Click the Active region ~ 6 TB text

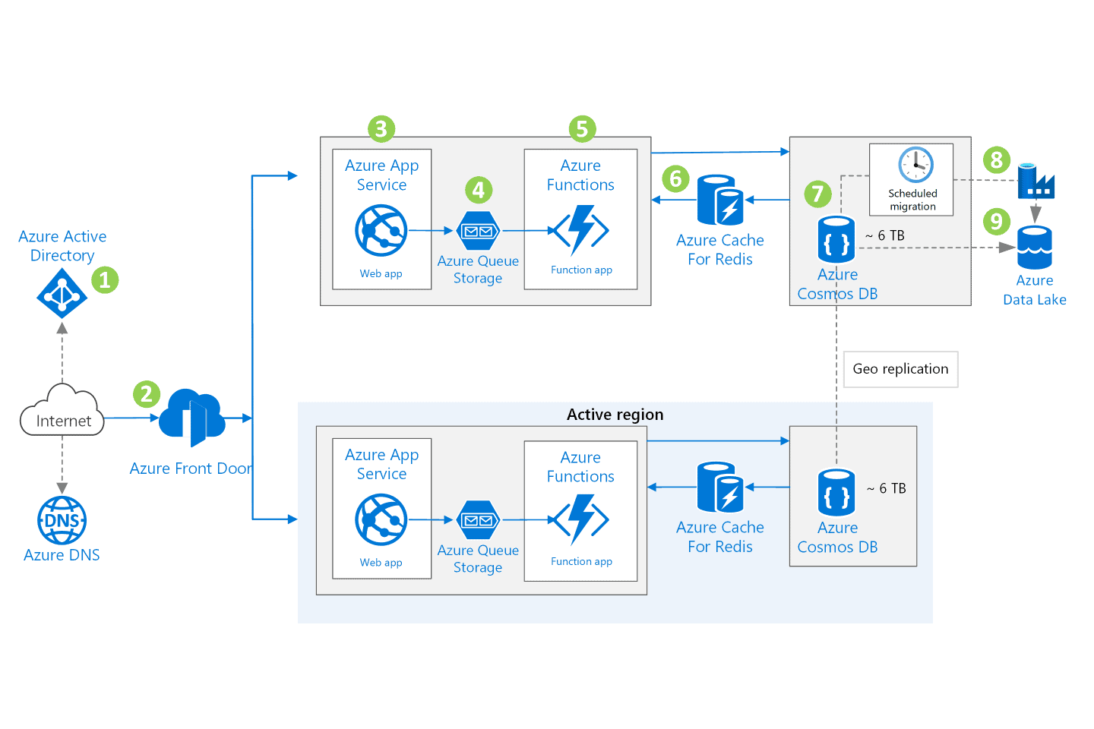coord(887,488)
